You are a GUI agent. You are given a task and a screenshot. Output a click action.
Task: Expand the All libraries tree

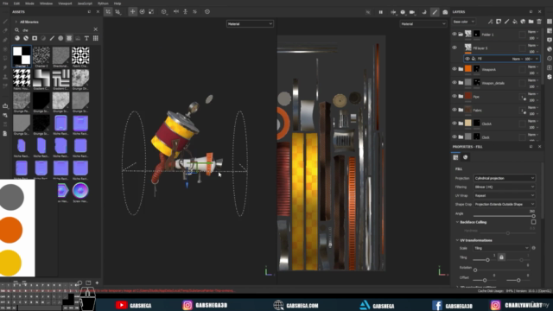coord(16,22)
